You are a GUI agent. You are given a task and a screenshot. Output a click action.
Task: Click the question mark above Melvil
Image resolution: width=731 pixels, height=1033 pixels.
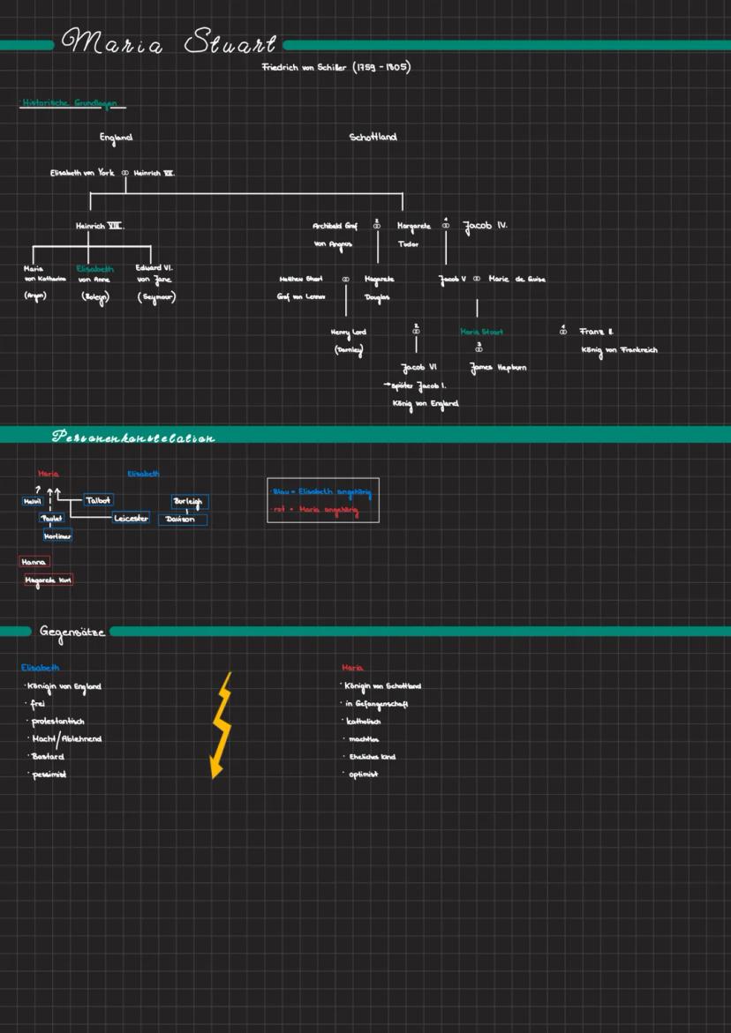tap(37, 488)
